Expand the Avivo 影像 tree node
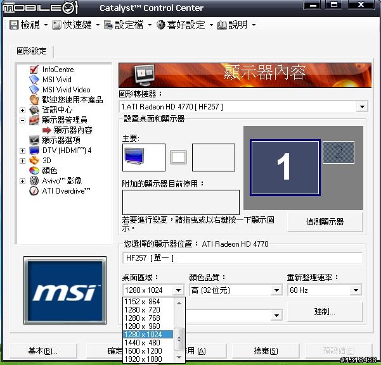 [22, 181]
